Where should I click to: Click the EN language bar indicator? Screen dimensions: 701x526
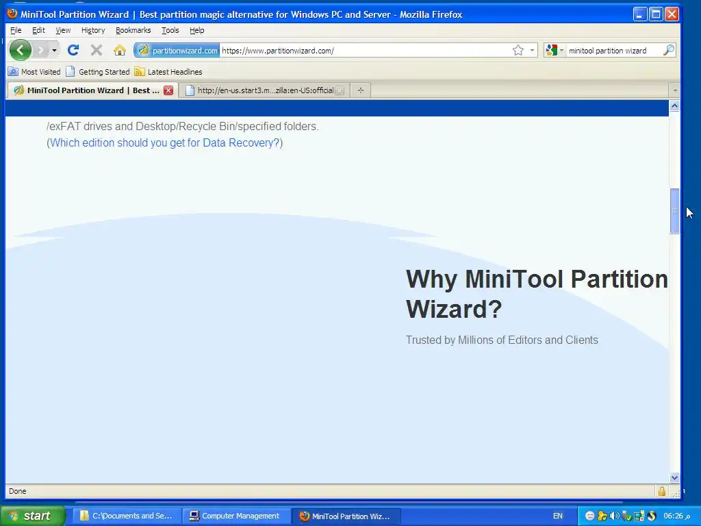[x=557, y=516]
